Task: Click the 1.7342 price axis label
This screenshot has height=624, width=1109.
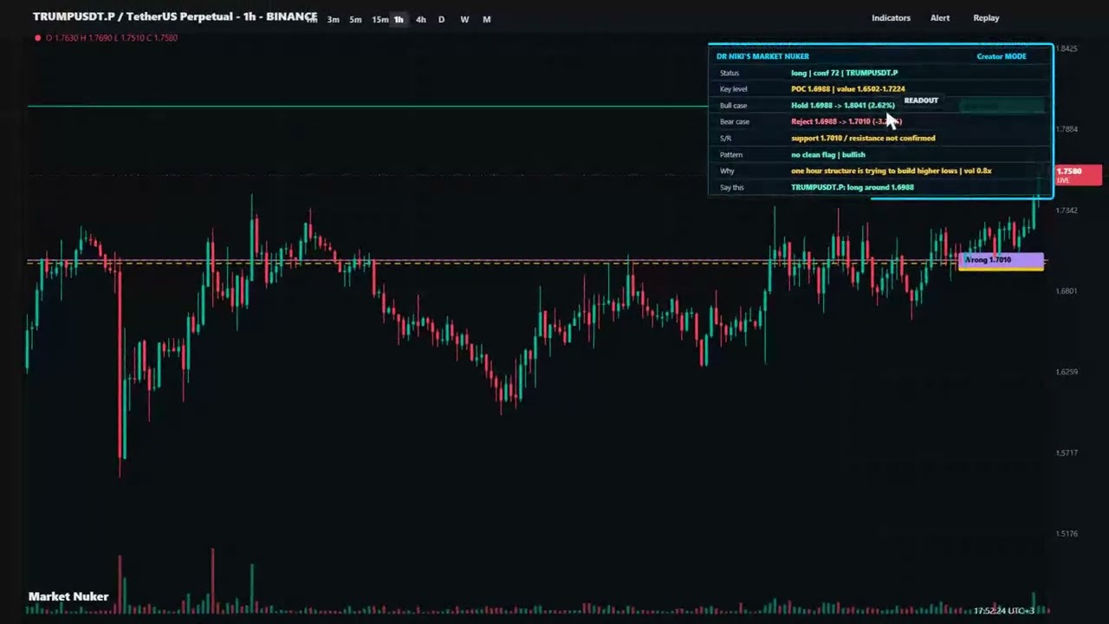Action: [x=1067, y=211]
